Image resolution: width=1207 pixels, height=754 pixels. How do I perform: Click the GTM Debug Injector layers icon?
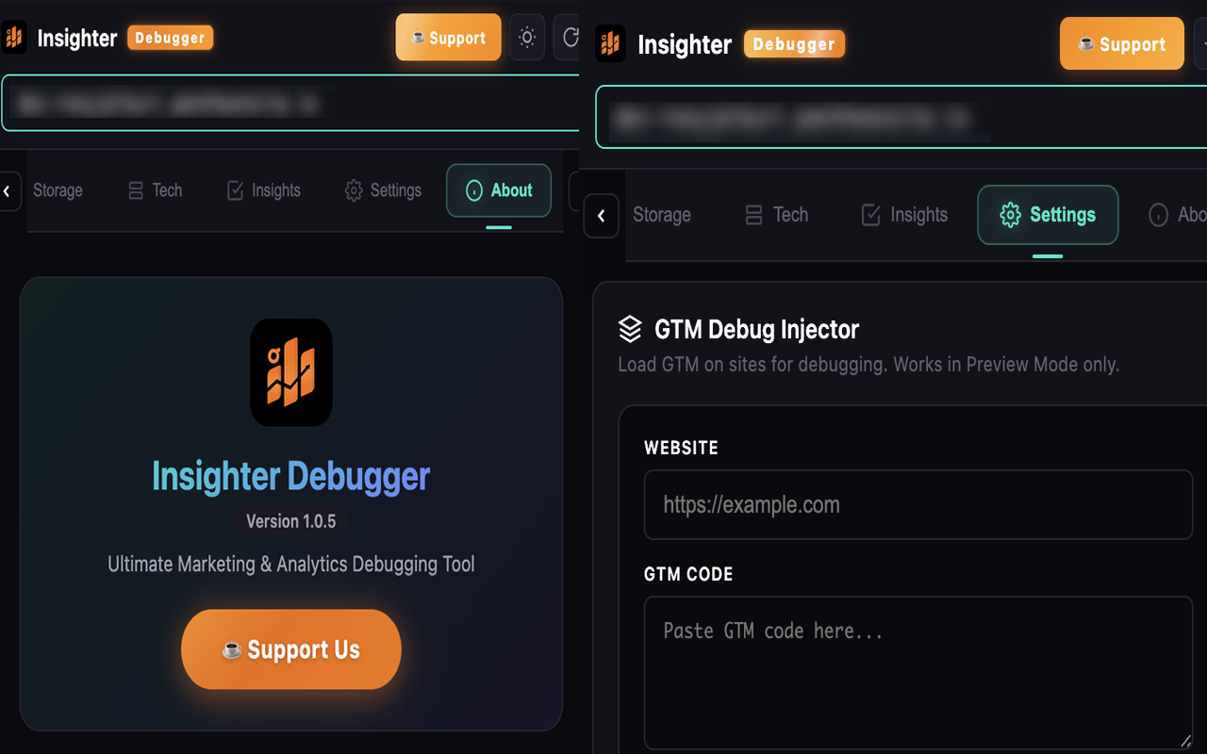630,329
